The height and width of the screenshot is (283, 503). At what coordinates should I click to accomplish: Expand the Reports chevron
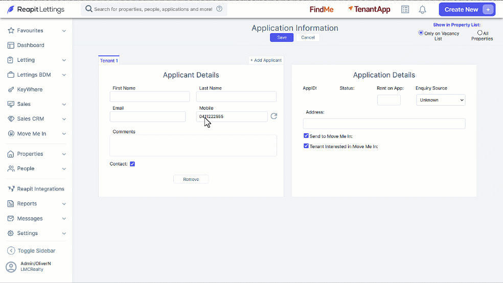[64, 204]
